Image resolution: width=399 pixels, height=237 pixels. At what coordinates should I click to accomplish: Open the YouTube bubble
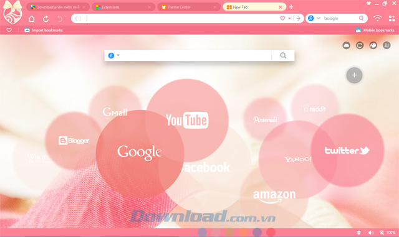coord(187,120)
